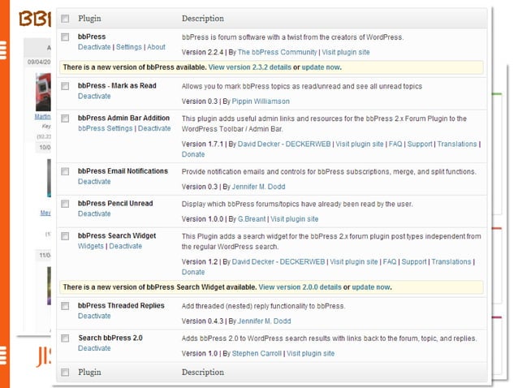518x388 pixels.
Task: Tick the bbPress Pencil Unread checkbox
Action: tap(65, 204)
